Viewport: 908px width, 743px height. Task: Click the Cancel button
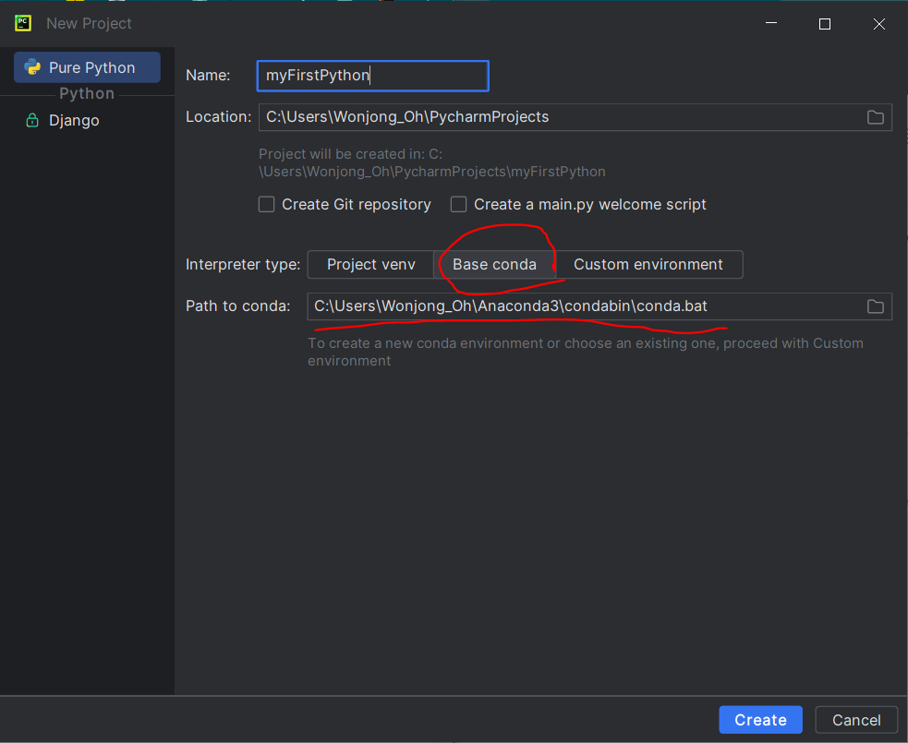(x=856, y=720)
